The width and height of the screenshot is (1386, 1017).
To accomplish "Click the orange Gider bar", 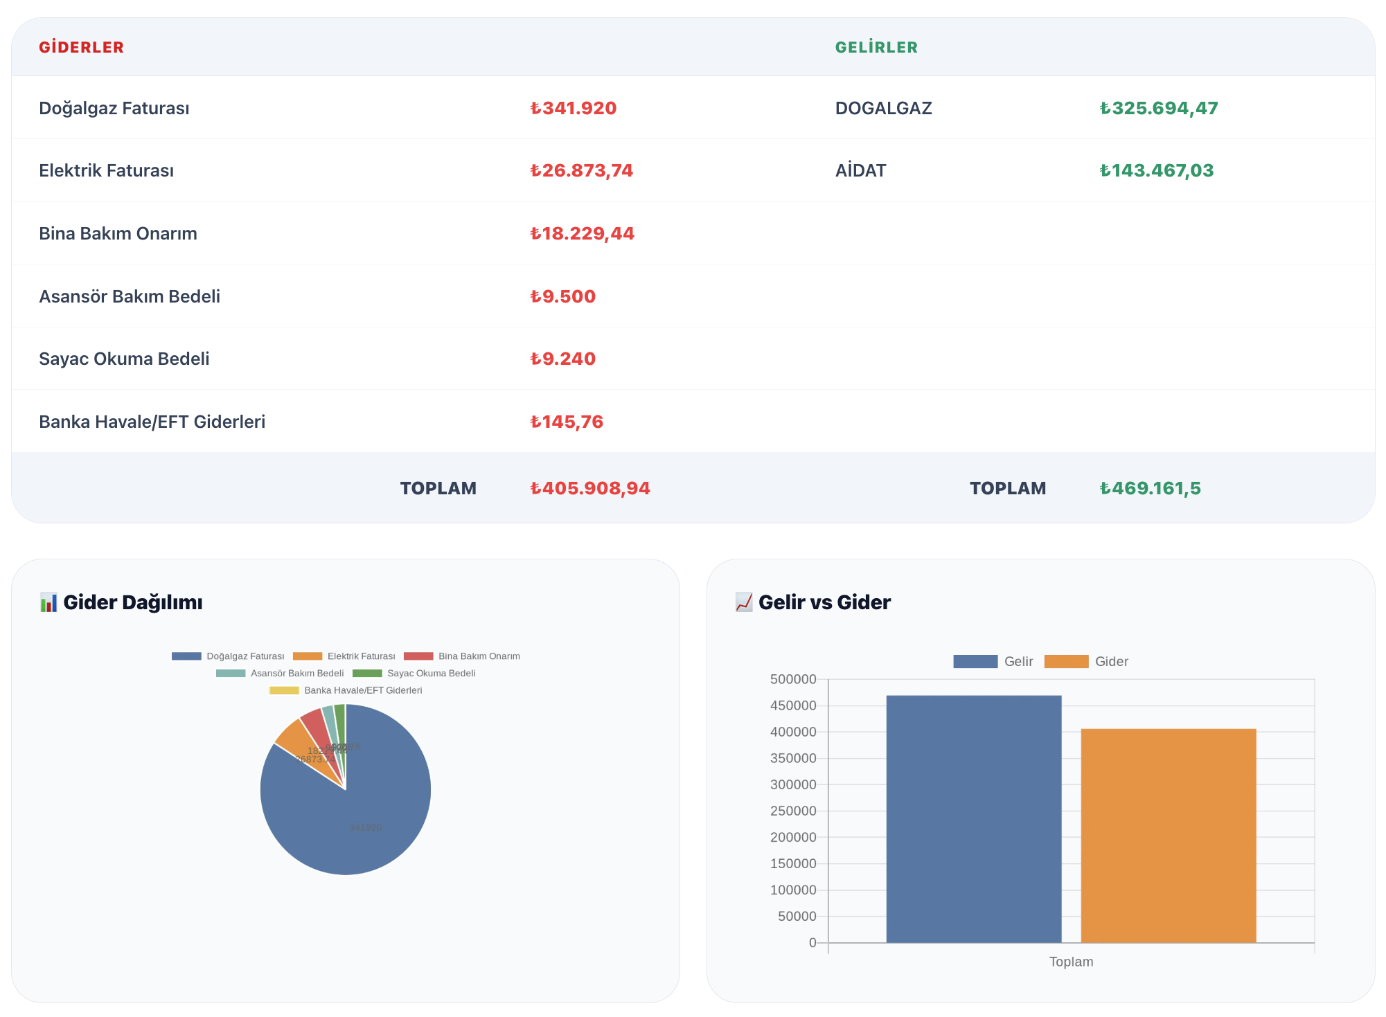I will (x=1169, y=836).
